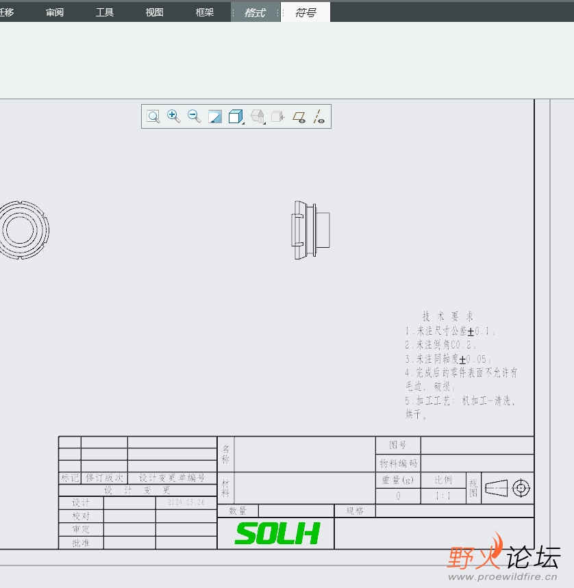574x588 pixels.
Task: Switch to the 格式 tab
Action: [255, 13]
